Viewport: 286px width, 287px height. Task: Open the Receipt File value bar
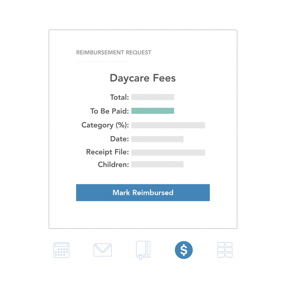pyautogui.click(x=168, y=152)
